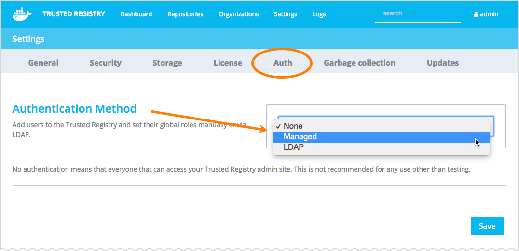
Task: Select Settings in the top navigation bar
Action: [285, 14]
